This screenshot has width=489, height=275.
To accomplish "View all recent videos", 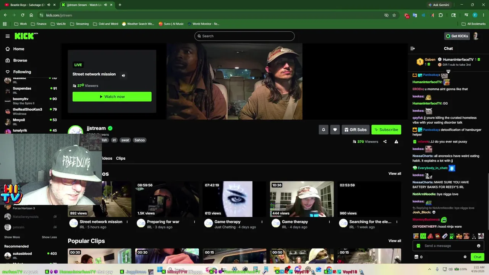I will (x=395, y=173).
